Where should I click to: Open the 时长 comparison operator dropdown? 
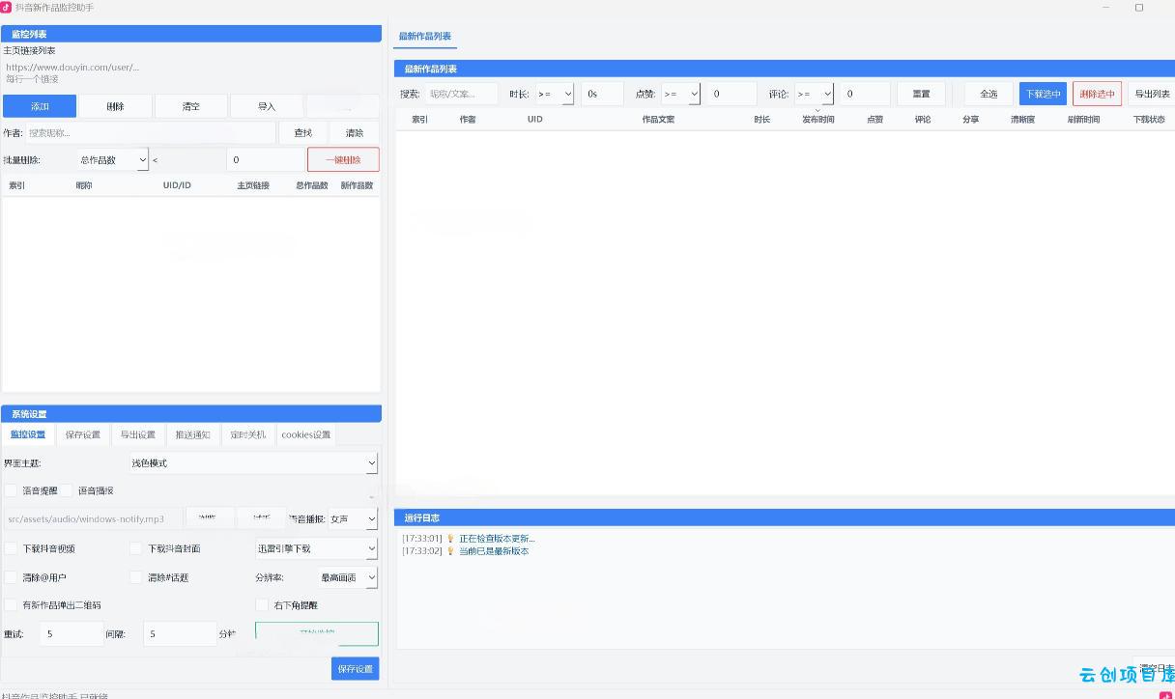(x=555, y=94)
